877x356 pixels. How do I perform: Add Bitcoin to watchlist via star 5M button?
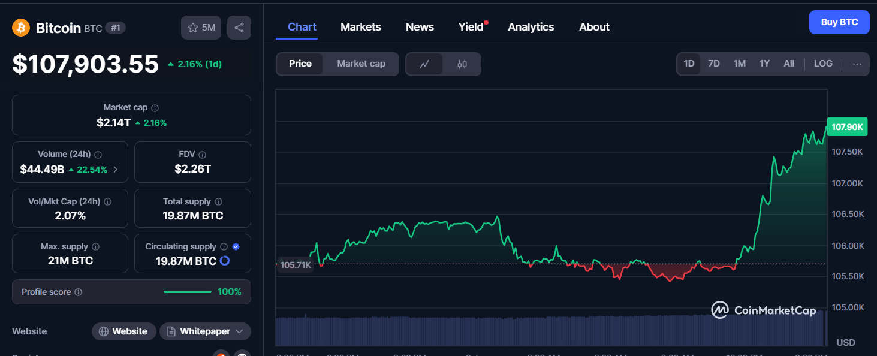(x=201, y=28)
